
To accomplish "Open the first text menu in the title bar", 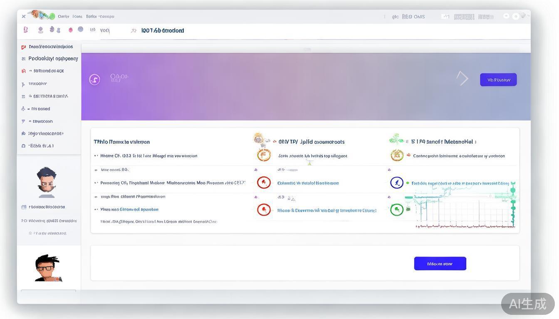I will 63,17.
